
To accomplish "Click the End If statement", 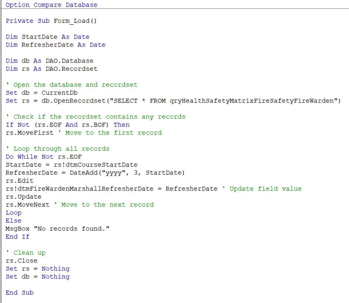I will pos(17,237).
